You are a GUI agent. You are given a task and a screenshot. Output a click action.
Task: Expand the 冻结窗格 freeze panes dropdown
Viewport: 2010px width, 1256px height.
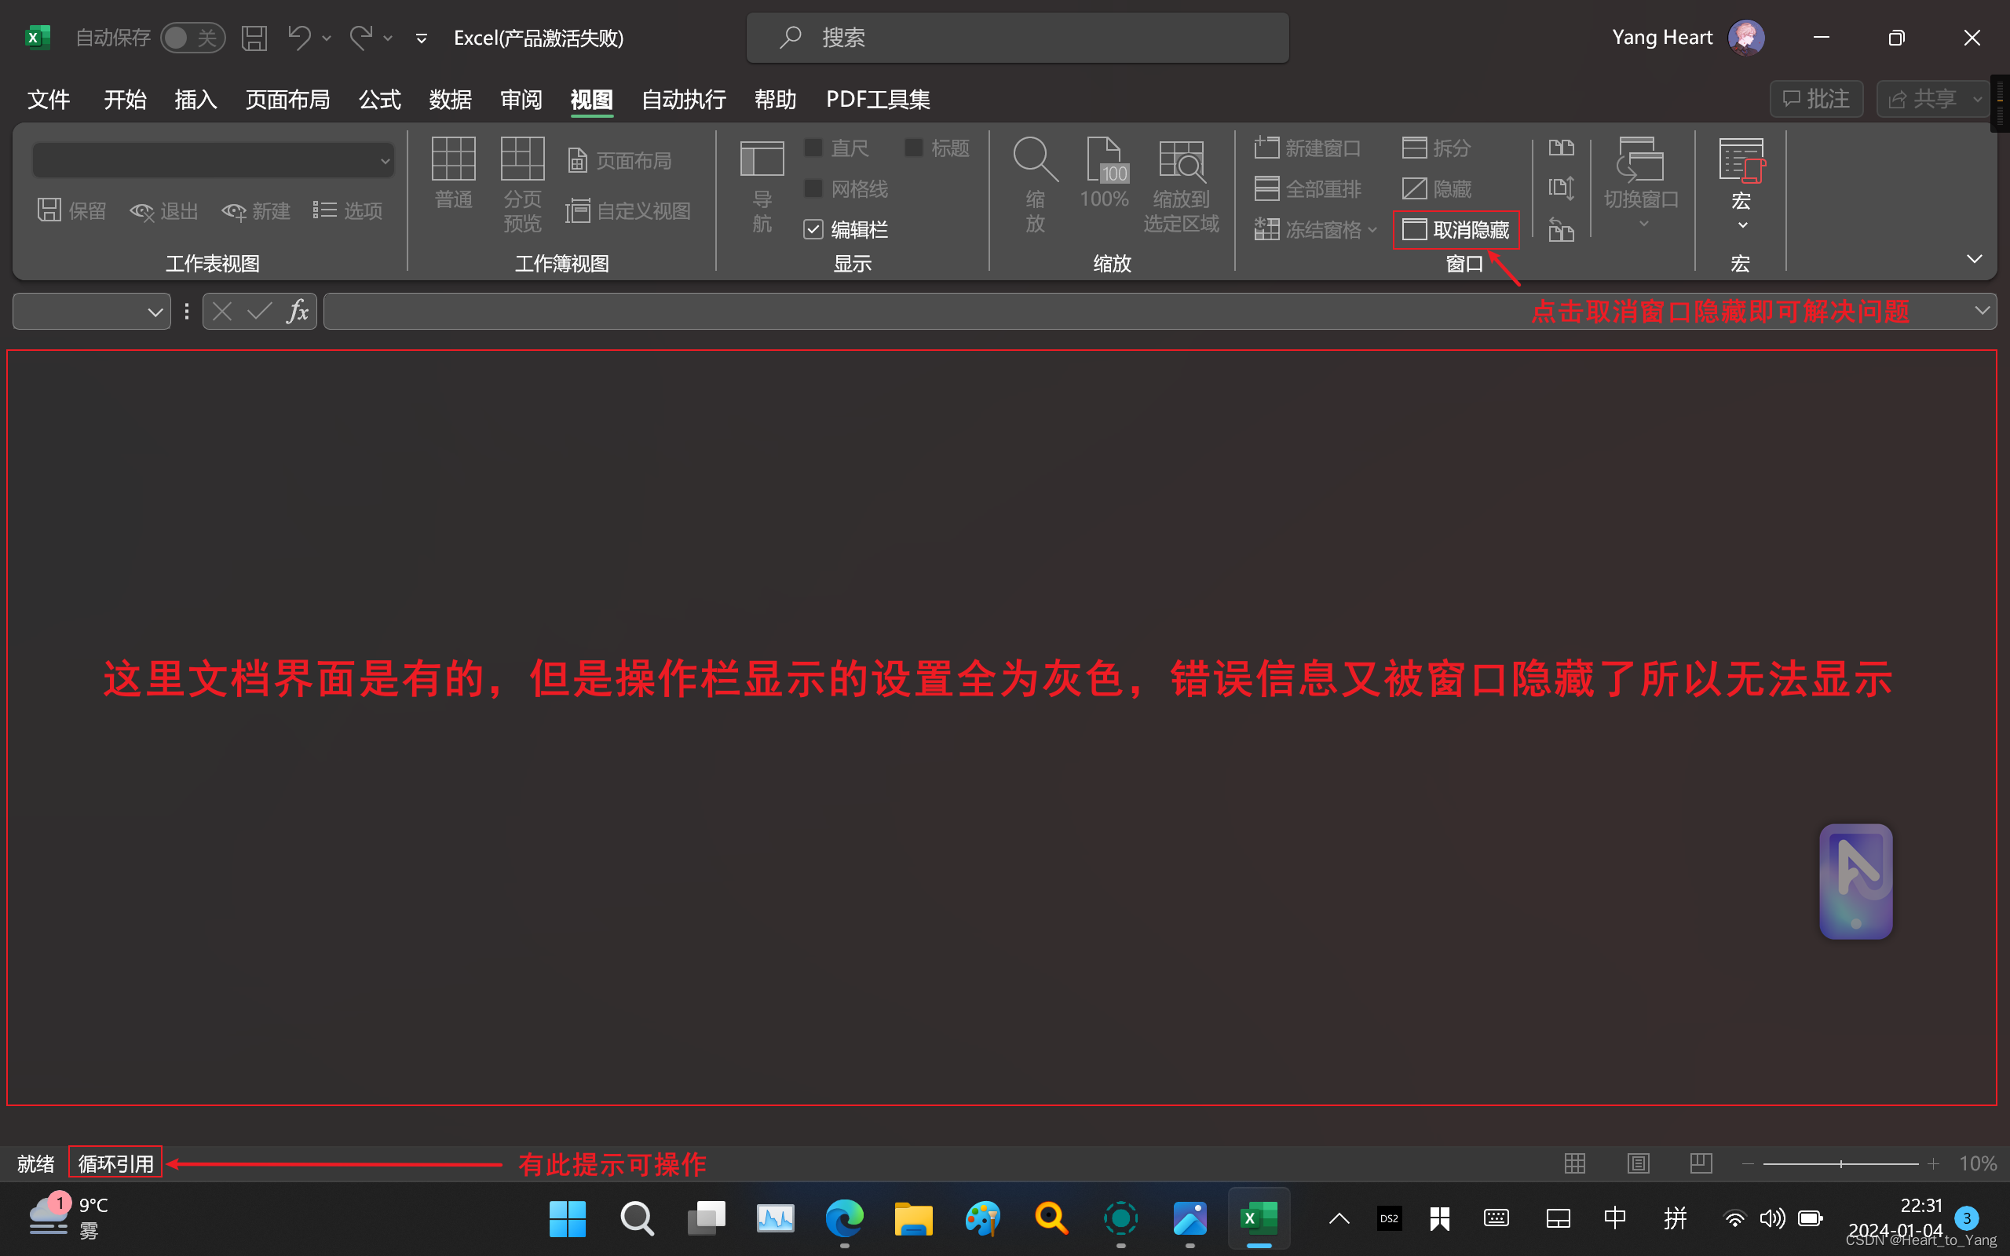pos(1372,230)
